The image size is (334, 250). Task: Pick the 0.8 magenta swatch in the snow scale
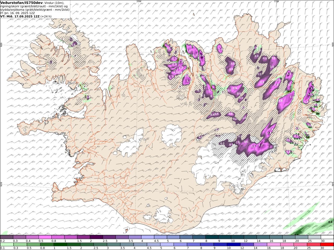pos(58,237)
